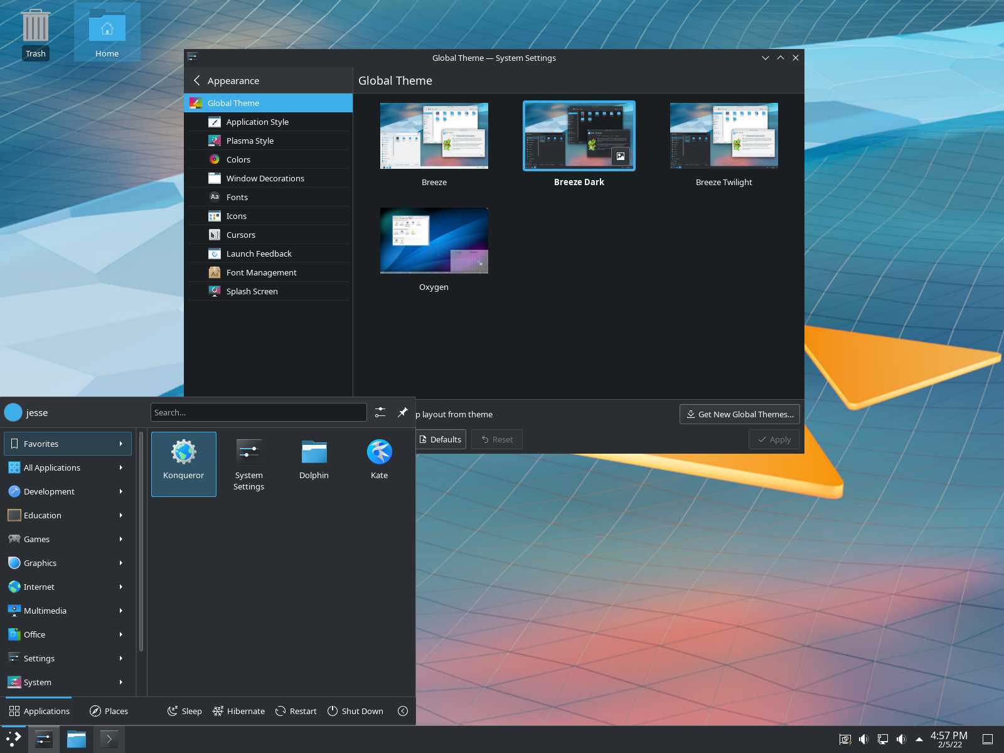Open the Home folder desktop icon
This screenshot has height=753, width=1004.
[x=107, y=33]
